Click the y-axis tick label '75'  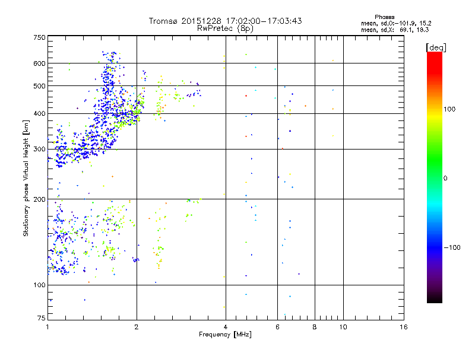coord(42,318)
